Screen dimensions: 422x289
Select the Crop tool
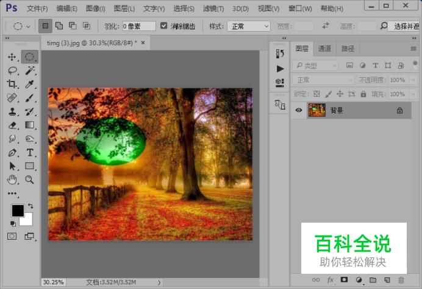click(12, 84)
